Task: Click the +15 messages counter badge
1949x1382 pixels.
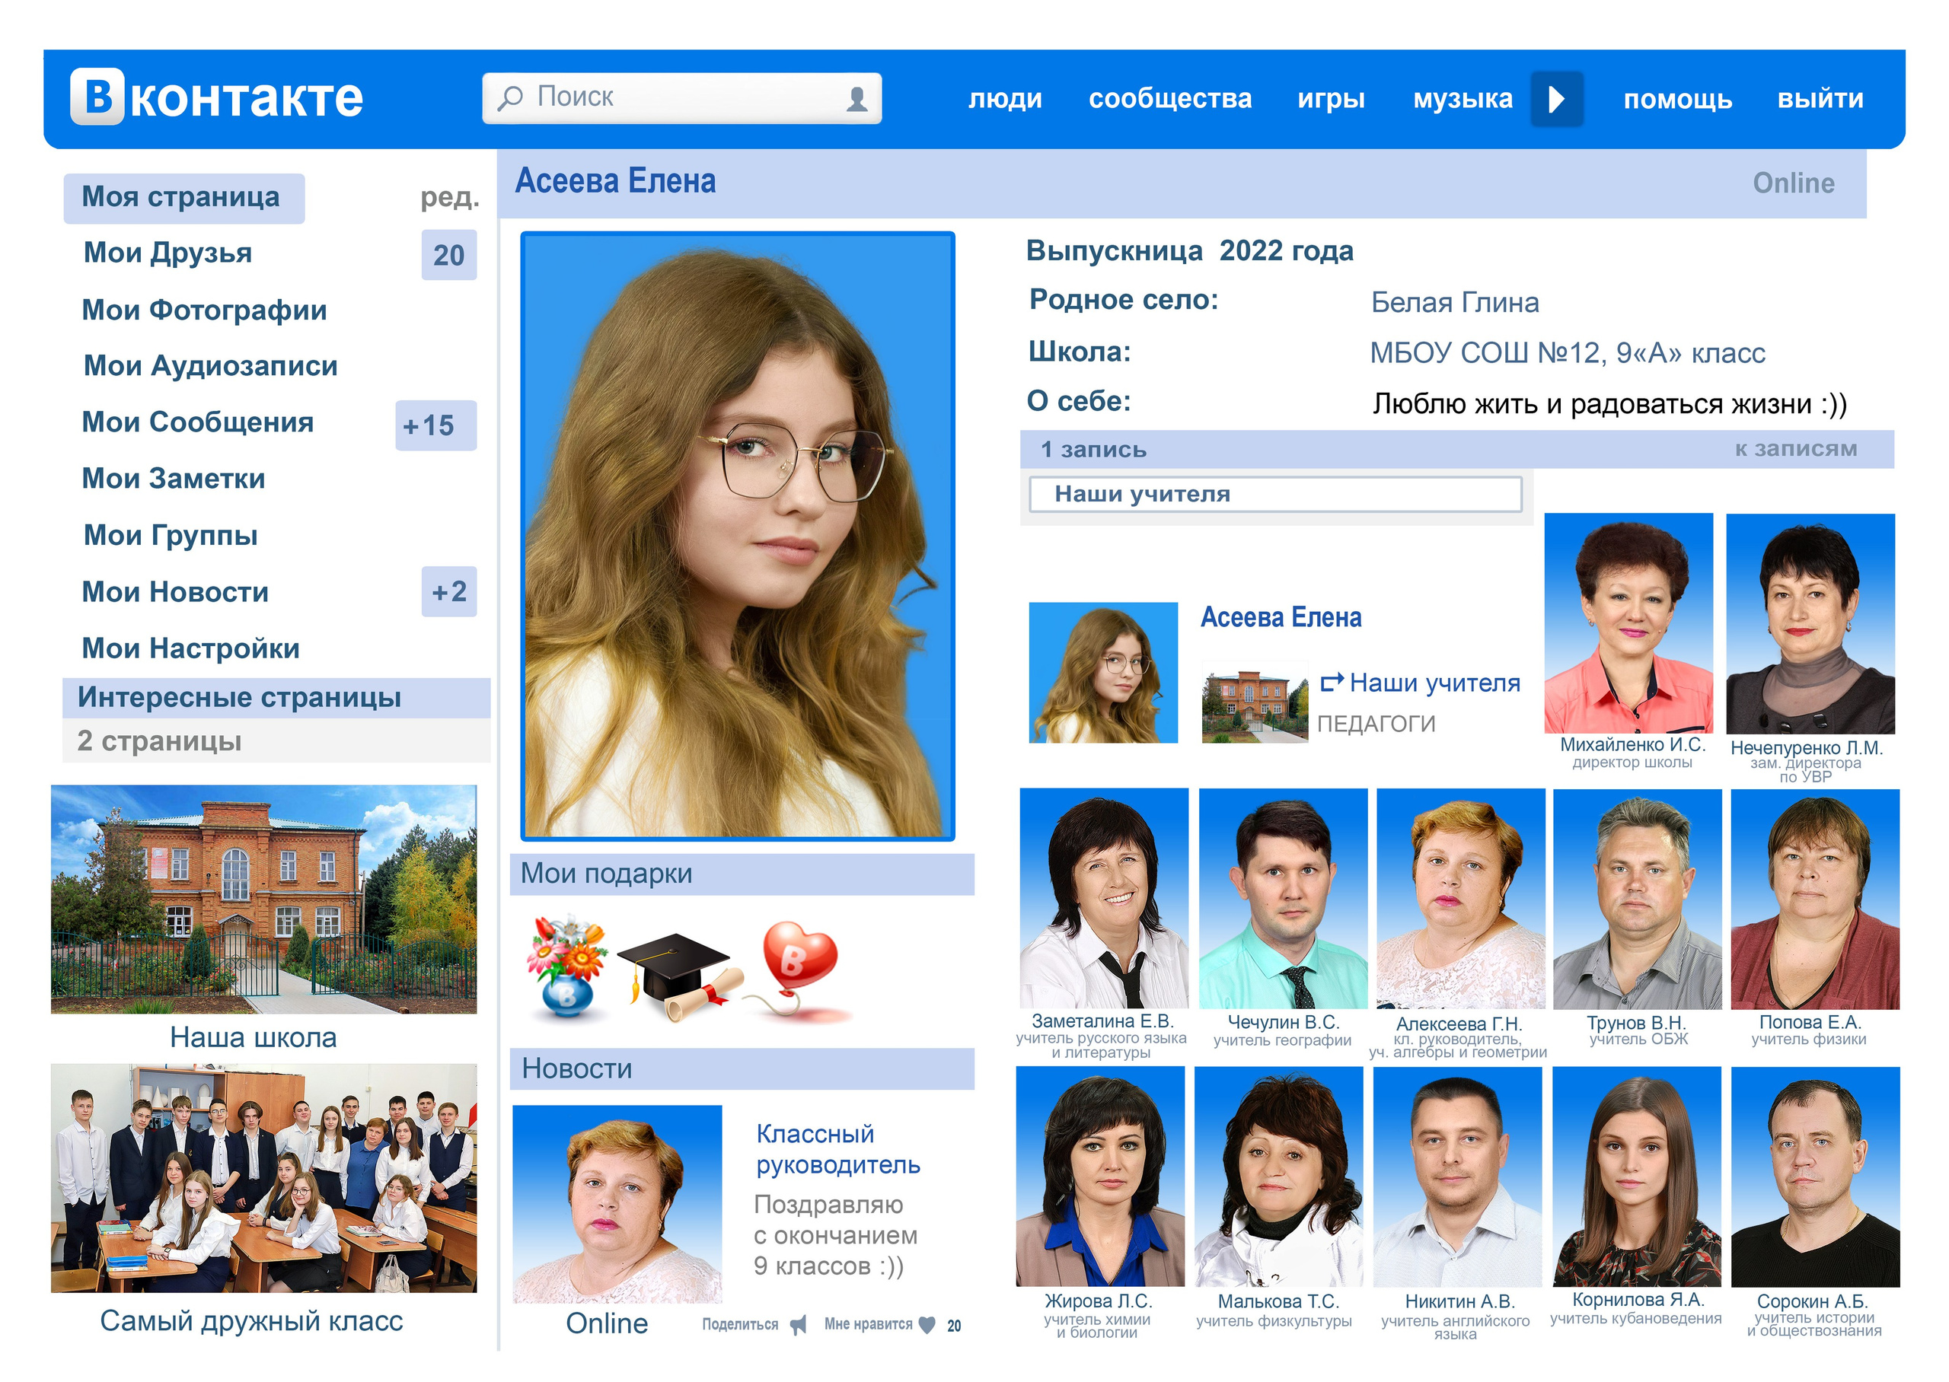Action: point(435,425)
